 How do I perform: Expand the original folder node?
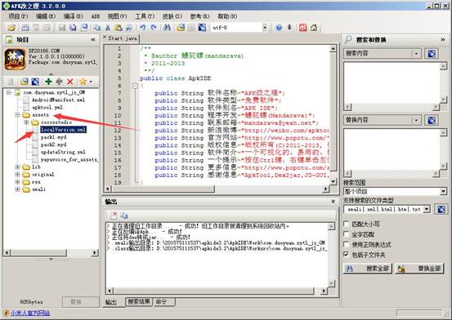pos(17,174)
